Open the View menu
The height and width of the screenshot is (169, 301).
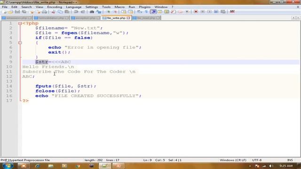(40, 7)
